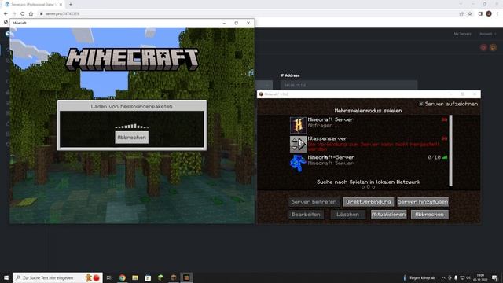Click the browser home icon
Image resolution: width=503 pixels, height=283 pixels.
pos(31,14)
